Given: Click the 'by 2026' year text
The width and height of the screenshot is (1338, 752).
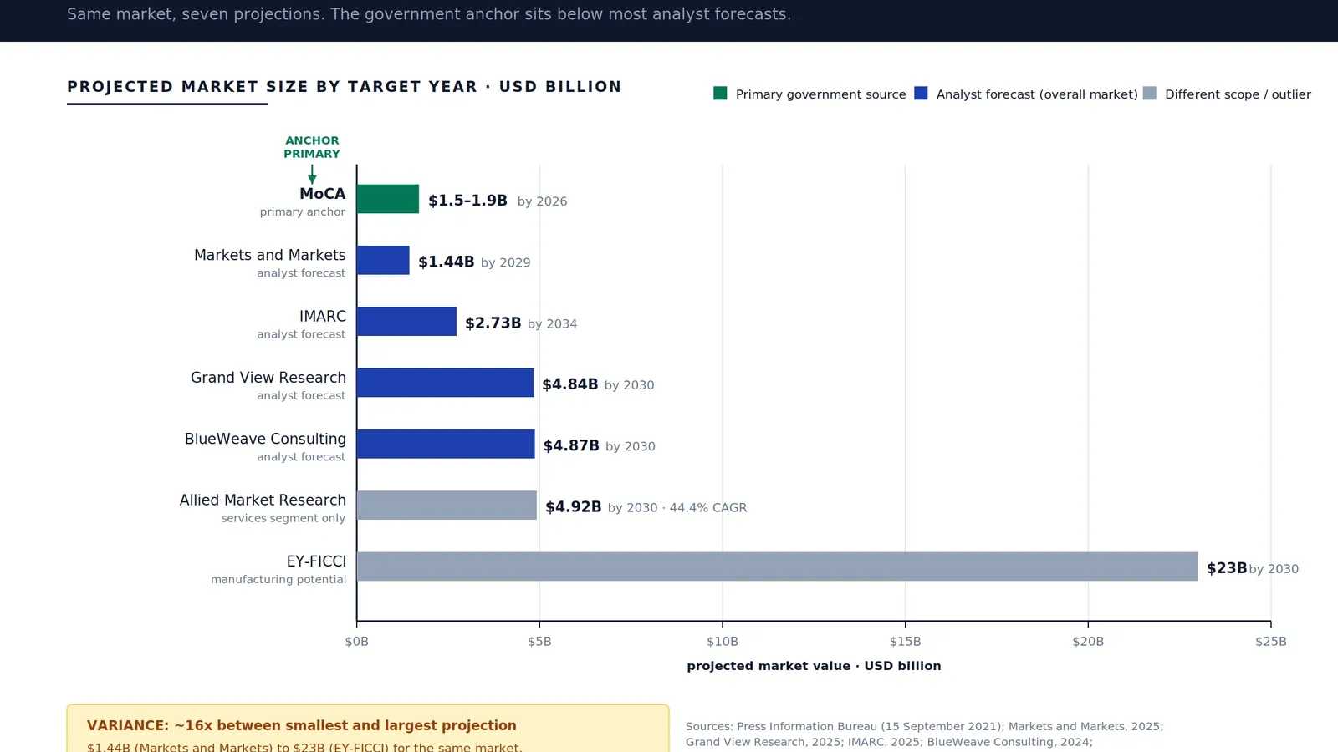Looking at the screenshot, I should point(543,201).
